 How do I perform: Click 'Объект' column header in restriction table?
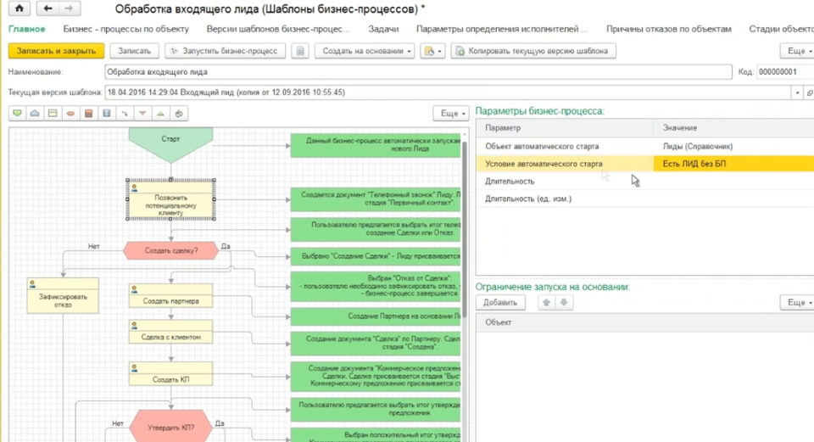pyautogui.click(x=644, y=322)
